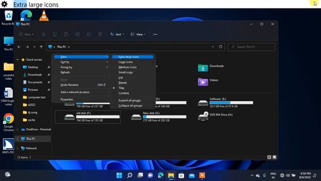Image resolution: width=321 pixels, height=181 pixels.
Task: Choose Small icons view
Action: 125,72
